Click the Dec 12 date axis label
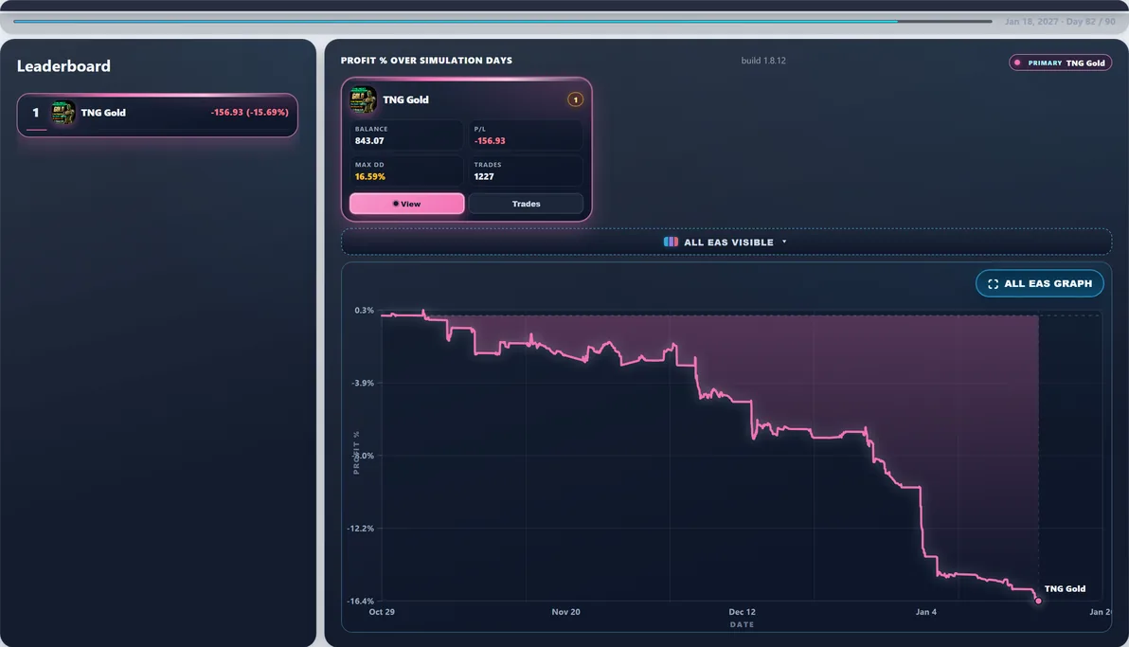The image size is (1129, 647). click(742, 612)
